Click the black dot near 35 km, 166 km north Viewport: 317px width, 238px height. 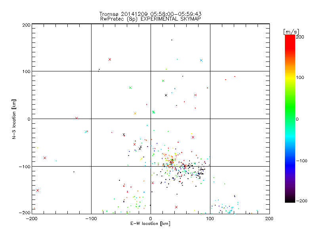(172, 40)
